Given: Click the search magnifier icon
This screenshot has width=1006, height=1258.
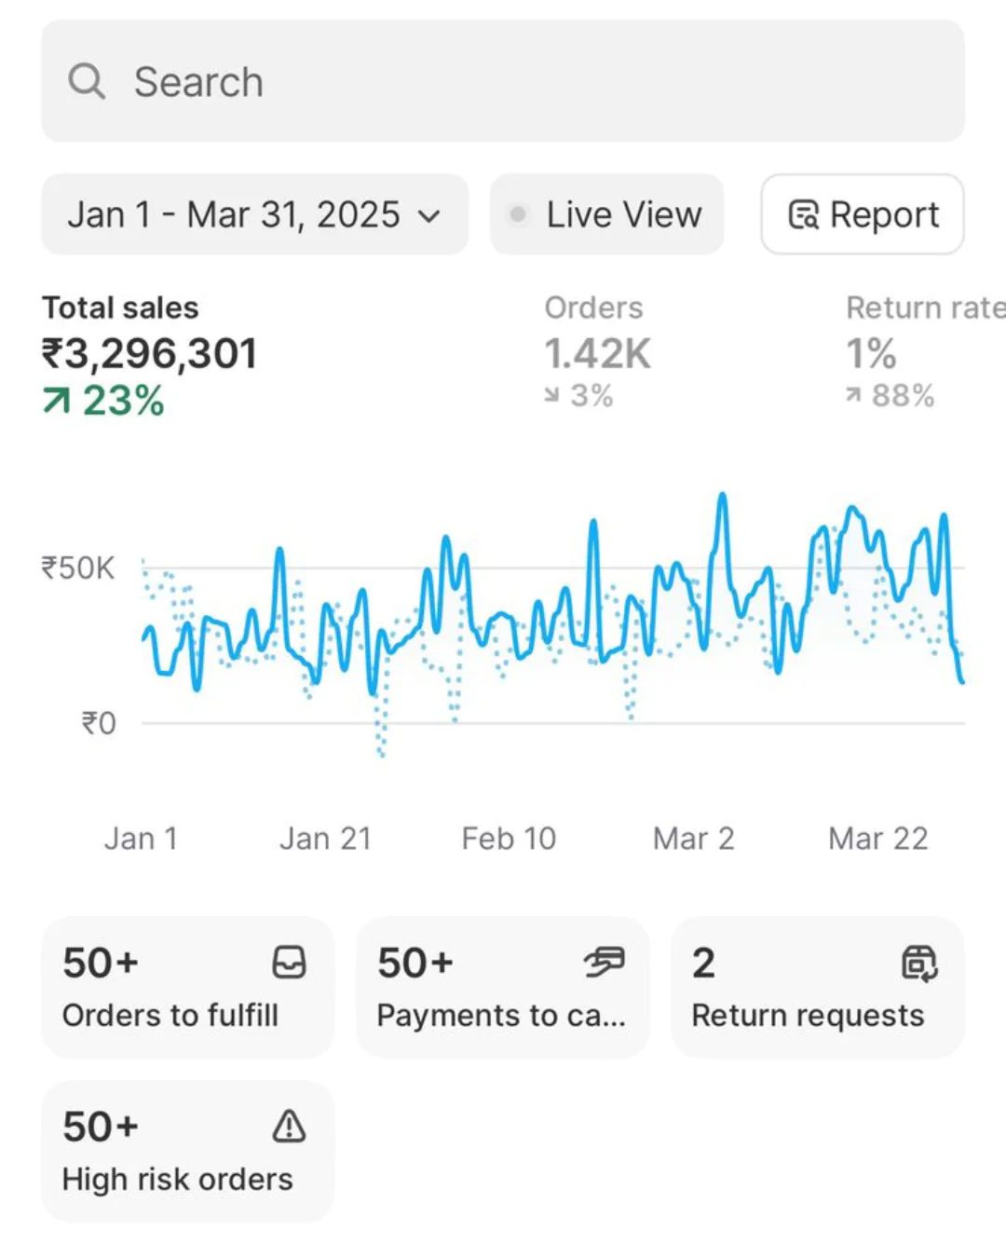Looking at the screenshot, I should click(87, 81).
